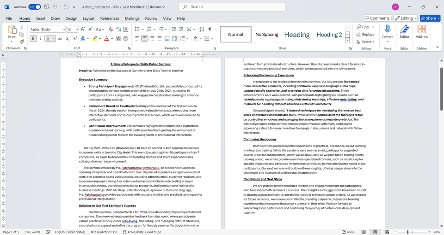Switch to the Insert tab

(40, 18)
